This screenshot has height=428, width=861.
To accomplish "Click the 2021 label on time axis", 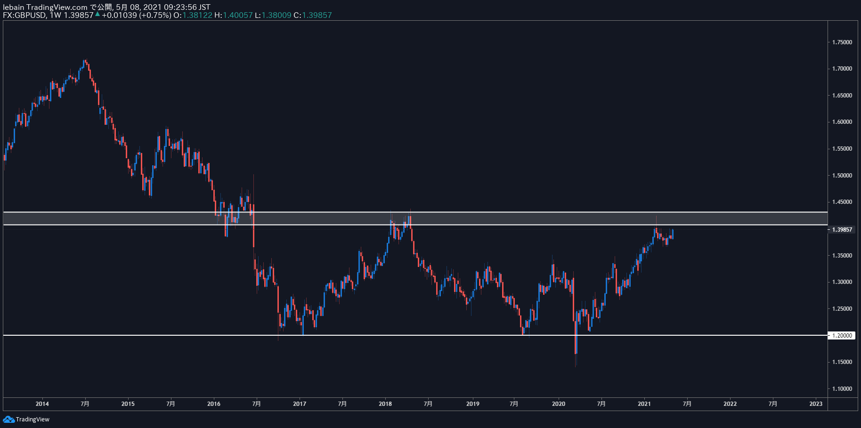I will pyautogui.click(x=644, y=404).
